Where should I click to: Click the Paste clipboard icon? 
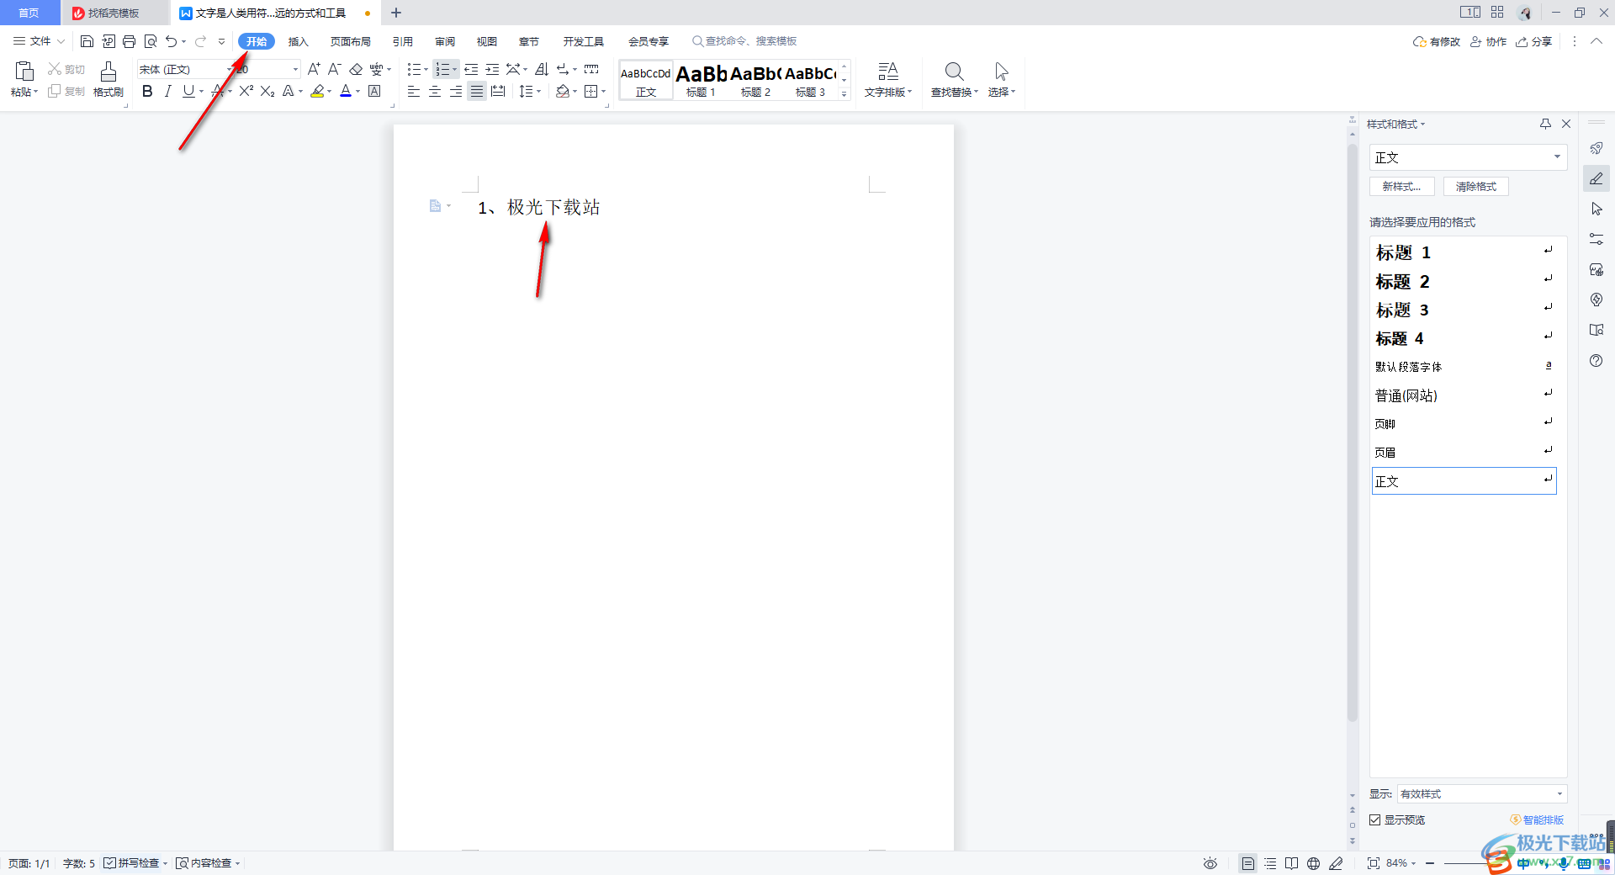24,72
